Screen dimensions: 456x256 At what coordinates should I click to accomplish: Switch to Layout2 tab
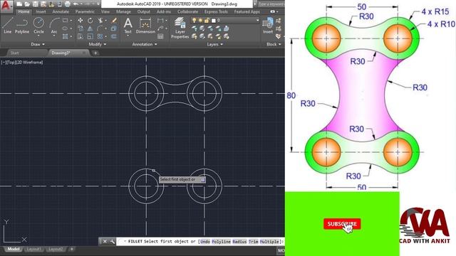pyautogui.click(x=56, y=249)
